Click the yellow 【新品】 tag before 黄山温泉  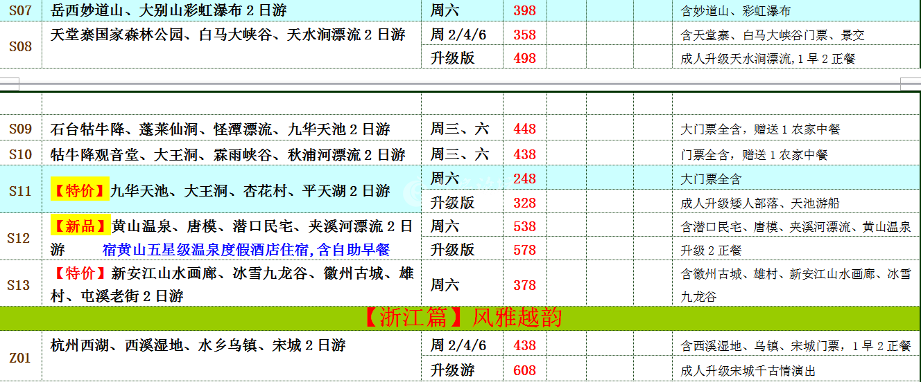[x=80, y=226]
